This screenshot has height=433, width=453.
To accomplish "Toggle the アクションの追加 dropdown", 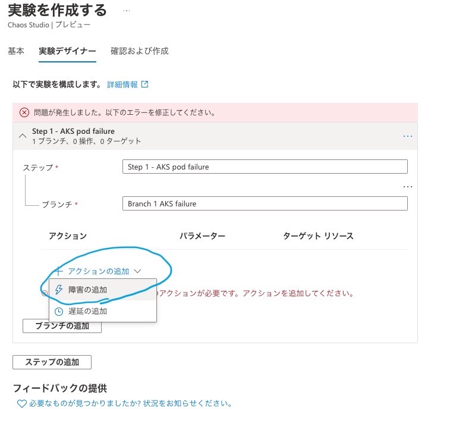I will point(98,271).
